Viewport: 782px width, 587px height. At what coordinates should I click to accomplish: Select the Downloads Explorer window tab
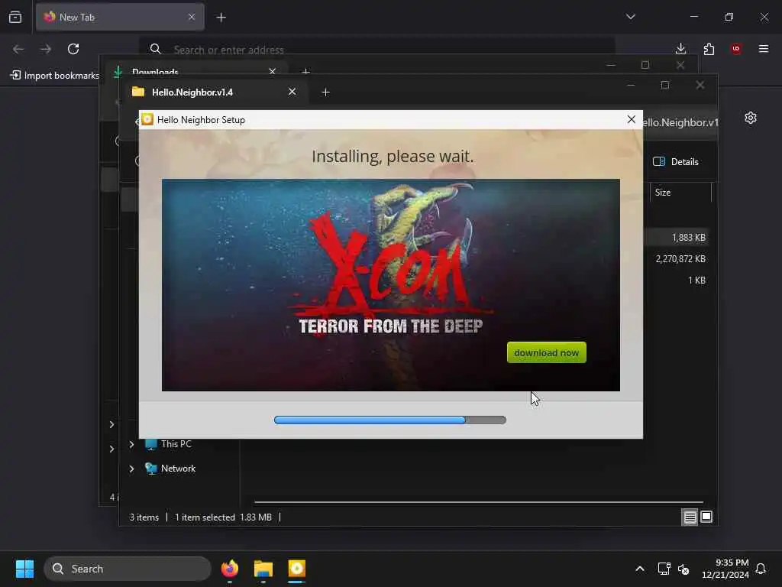[197, 71]
